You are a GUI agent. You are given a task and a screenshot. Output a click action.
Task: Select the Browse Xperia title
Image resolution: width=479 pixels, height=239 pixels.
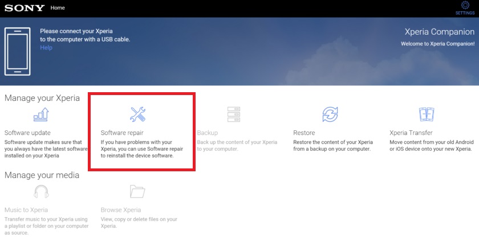tap(121, 210)
